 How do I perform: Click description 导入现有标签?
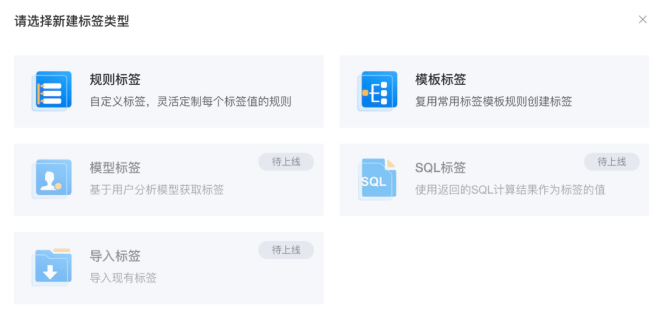[123, 278]
